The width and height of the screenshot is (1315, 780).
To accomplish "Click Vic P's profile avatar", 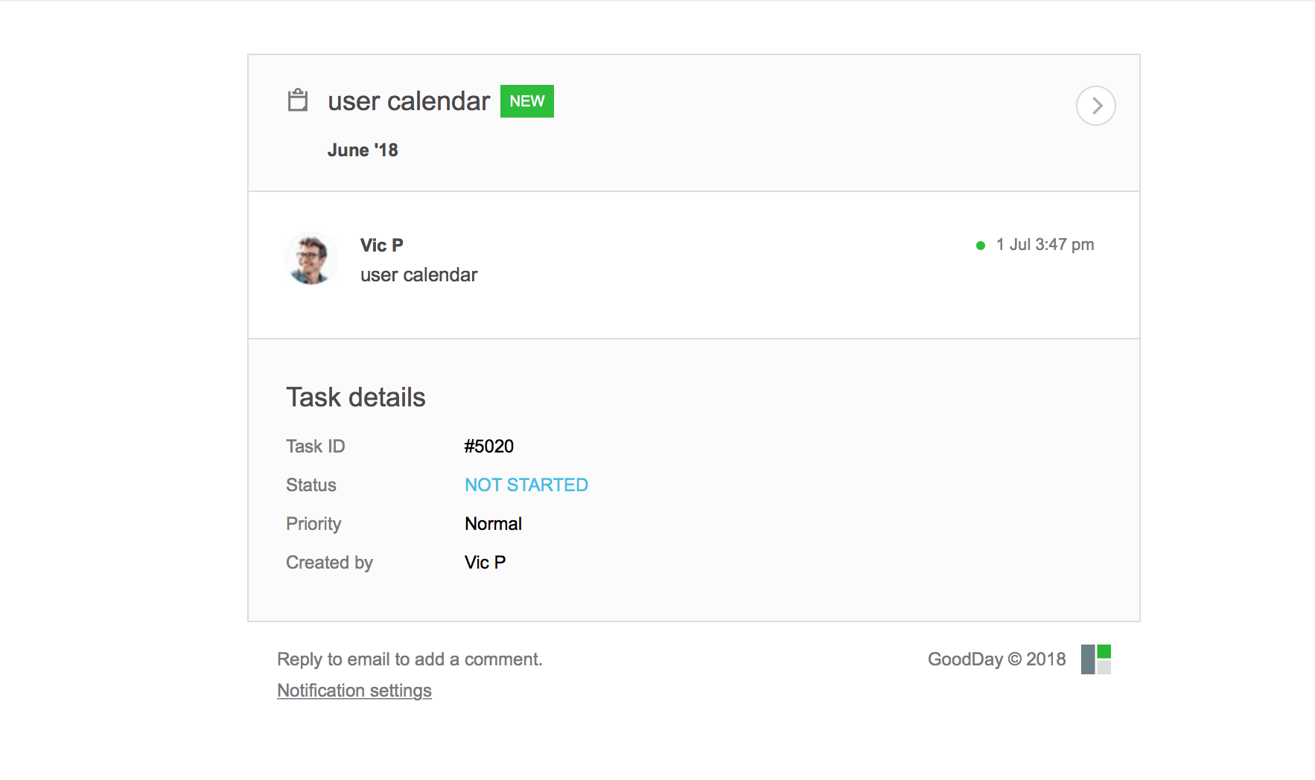I will tap(311, 259).
